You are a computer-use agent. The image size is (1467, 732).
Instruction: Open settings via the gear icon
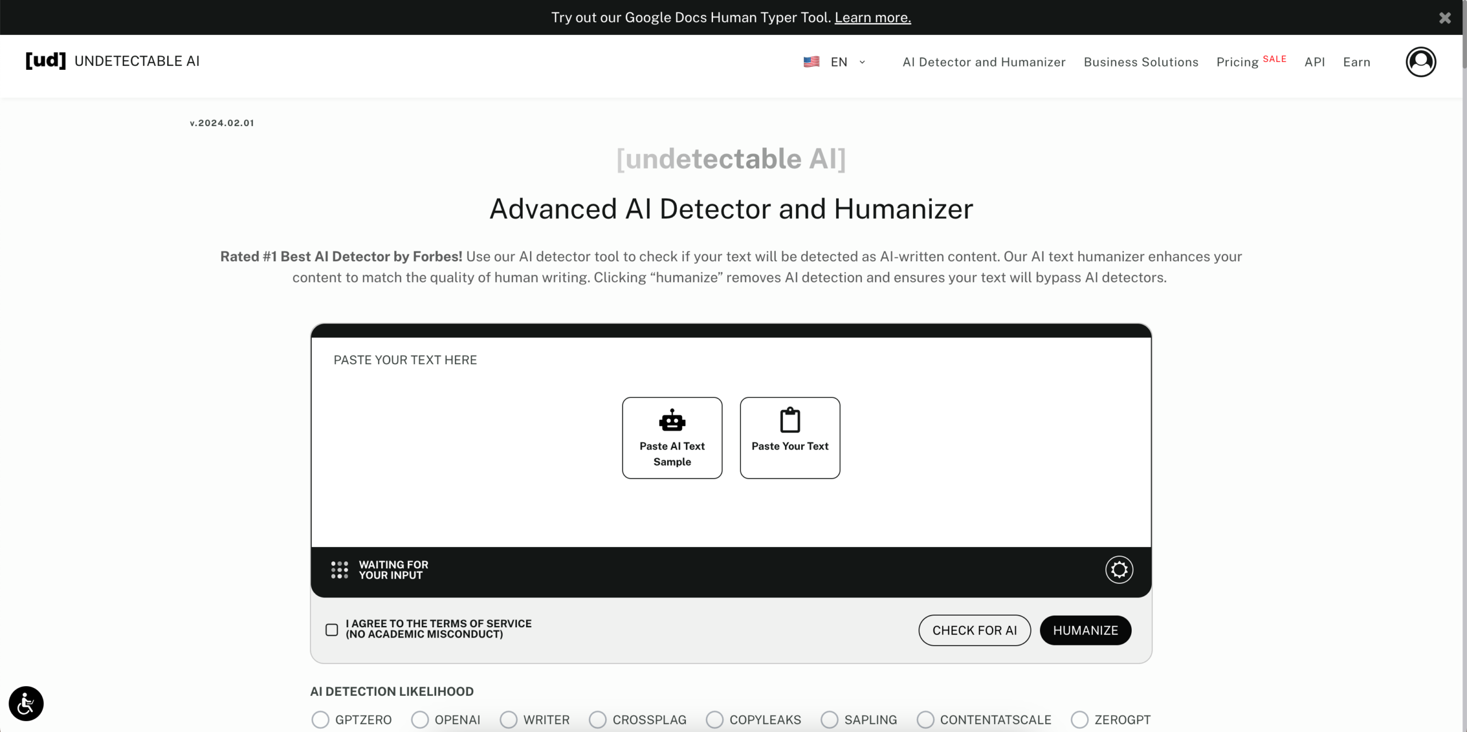[x=1119, y=569]
